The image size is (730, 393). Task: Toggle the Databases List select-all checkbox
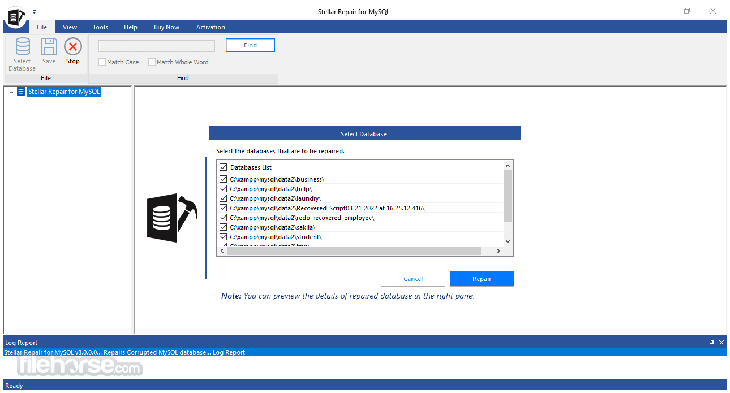pos(223,167)
